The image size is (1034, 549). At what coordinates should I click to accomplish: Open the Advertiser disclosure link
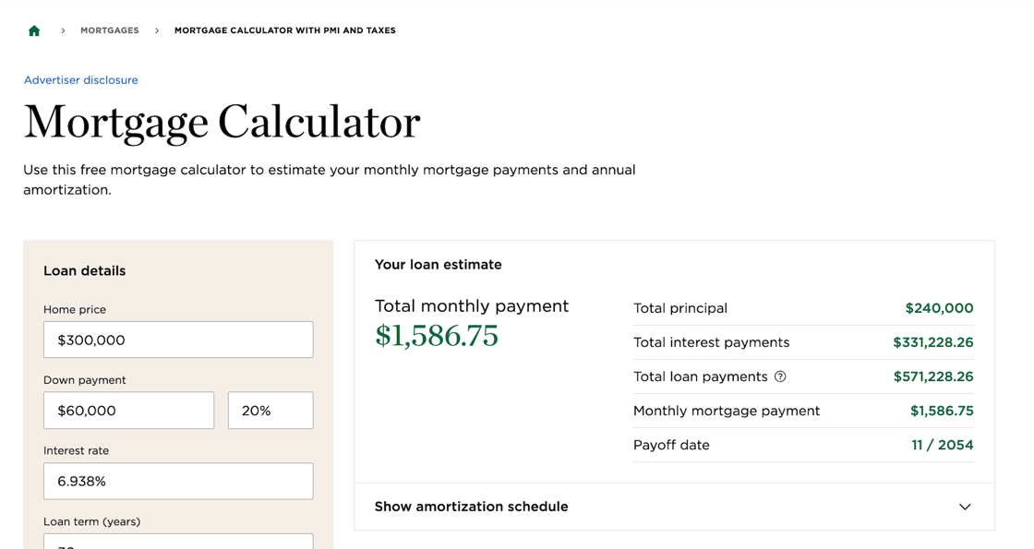[x=81, y=80]
